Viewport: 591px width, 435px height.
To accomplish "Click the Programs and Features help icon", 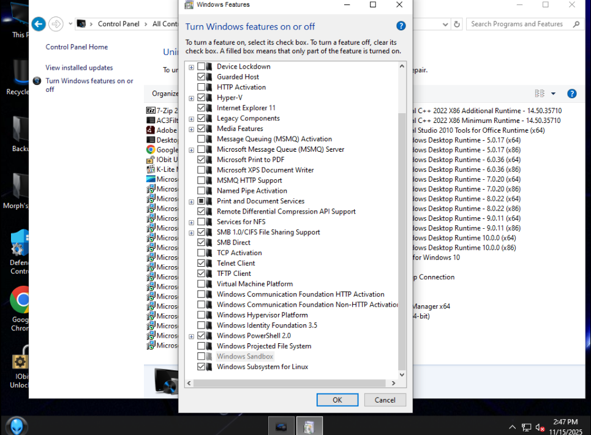I will click(x=571, y=94).
